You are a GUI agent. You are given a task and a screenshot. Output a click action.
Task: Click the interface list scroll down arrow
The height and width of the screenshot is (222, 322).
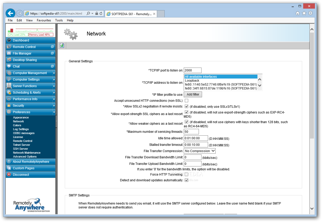(x=260, y=85)
